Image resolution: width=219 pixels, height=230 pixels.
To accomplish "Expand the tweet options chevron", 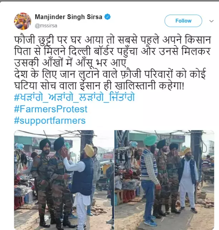I will pos(211,21).
